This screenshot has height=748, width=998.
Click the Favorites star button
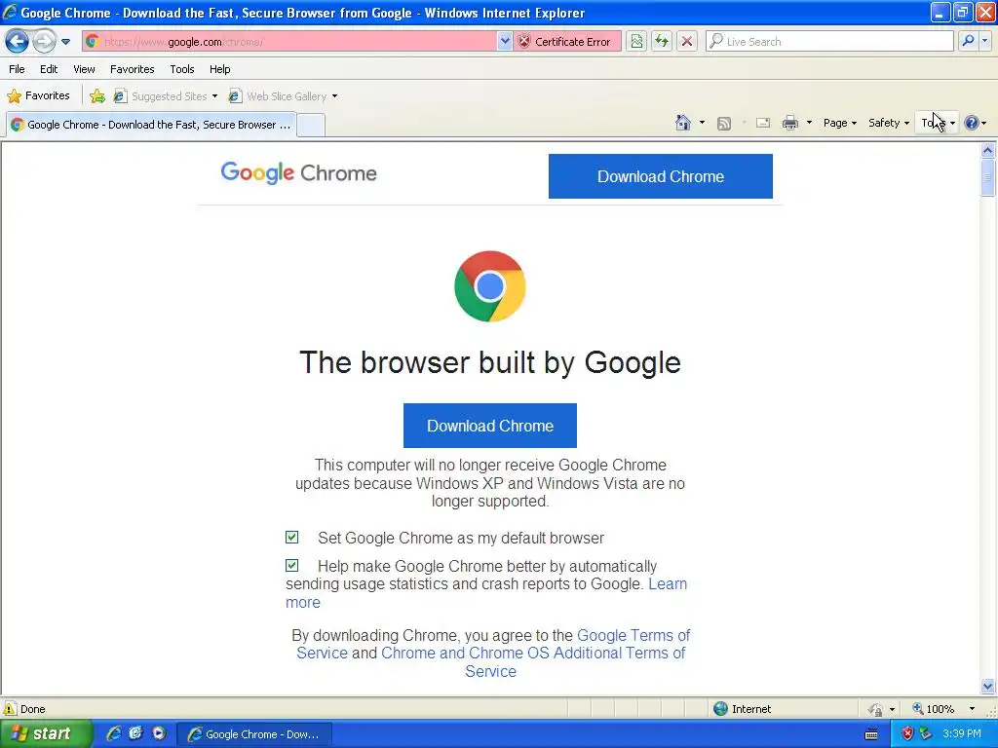tap(38, 96)
